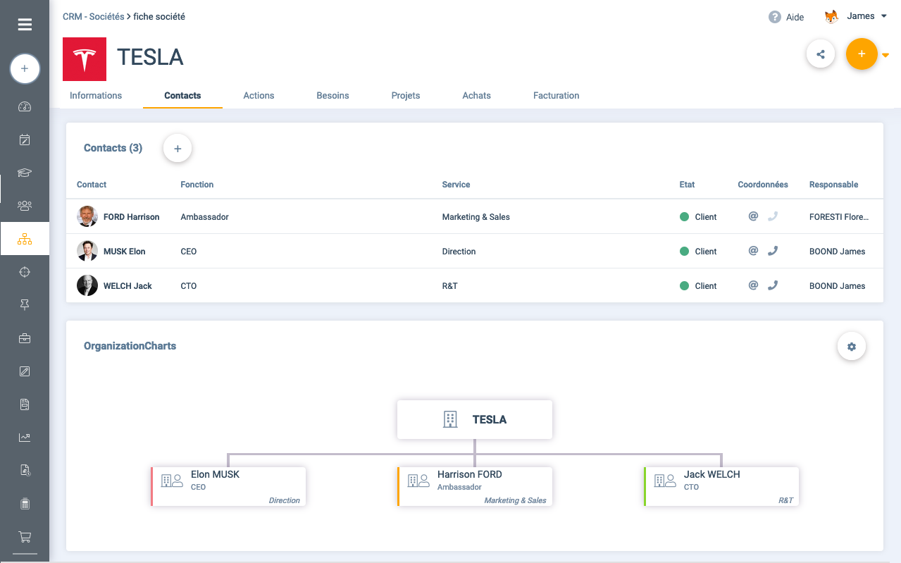Screen dimensions: 901x563
Task: Switch to the Facturation tab
Action: 557,96
